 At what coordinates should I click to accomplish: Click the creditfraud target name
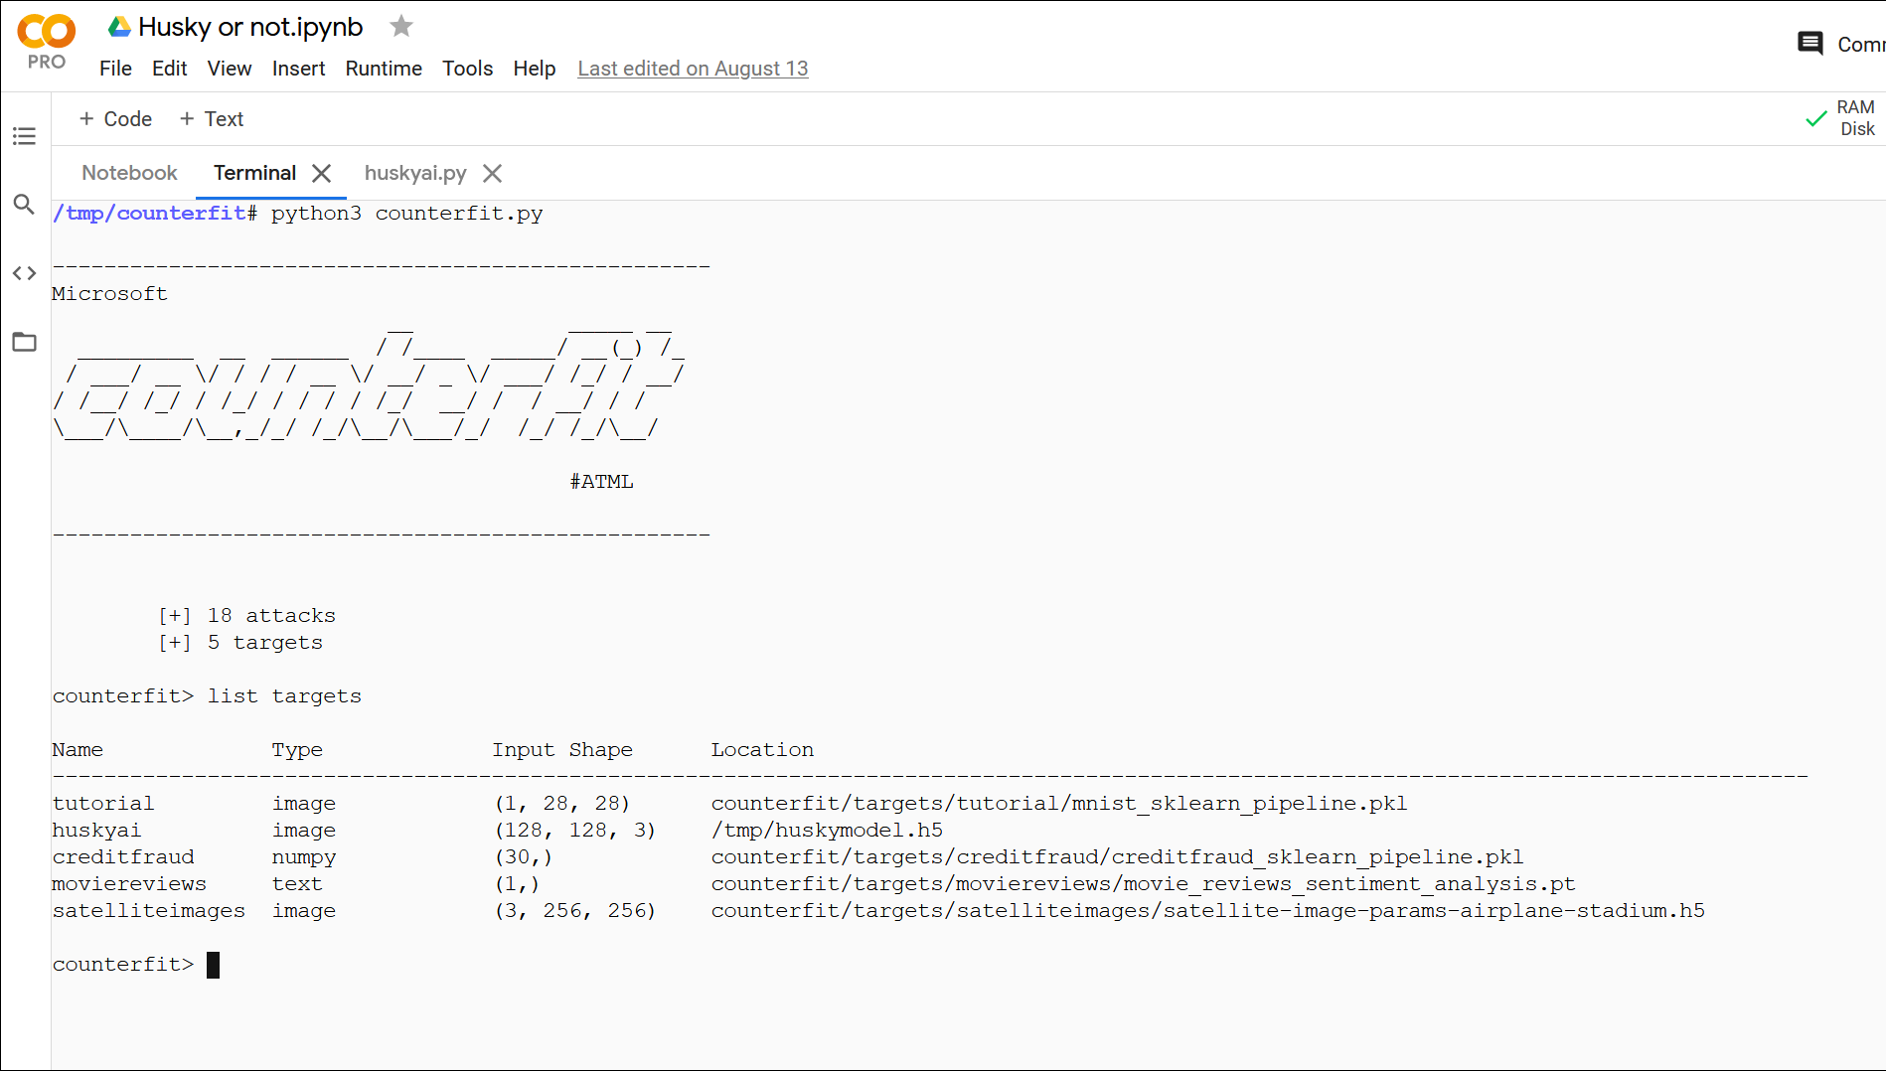click(123, 857)
